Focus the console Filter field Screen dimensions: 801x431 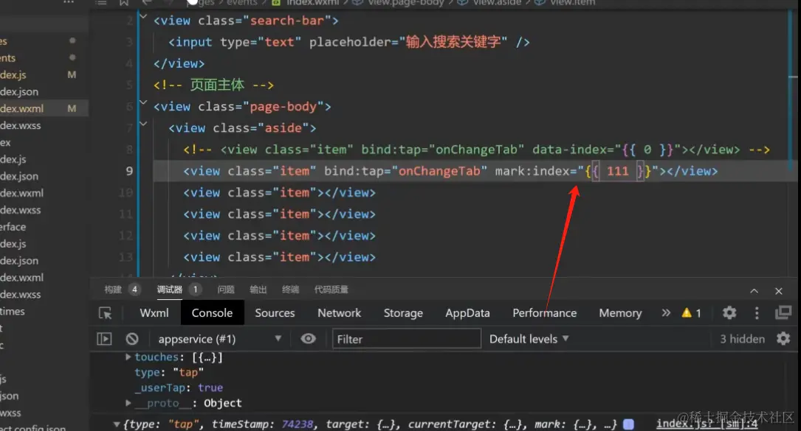tap(407, 339)
